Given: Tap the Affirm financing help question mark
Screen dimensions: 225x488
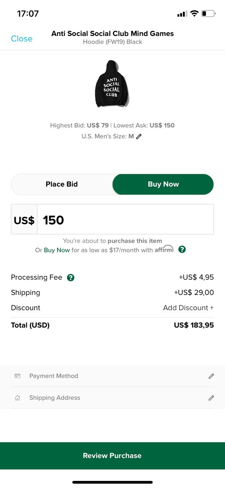Looking at the screenshot, I should point(182,249).
